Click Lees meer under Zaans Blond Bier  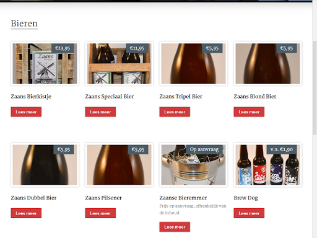pyautogui.click(x=249, y=112)
